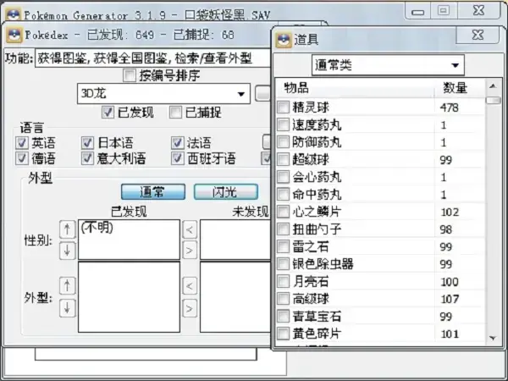Move form entry down with the 外型 down arrow
The image size is (508, 381).
coord(68,308)
